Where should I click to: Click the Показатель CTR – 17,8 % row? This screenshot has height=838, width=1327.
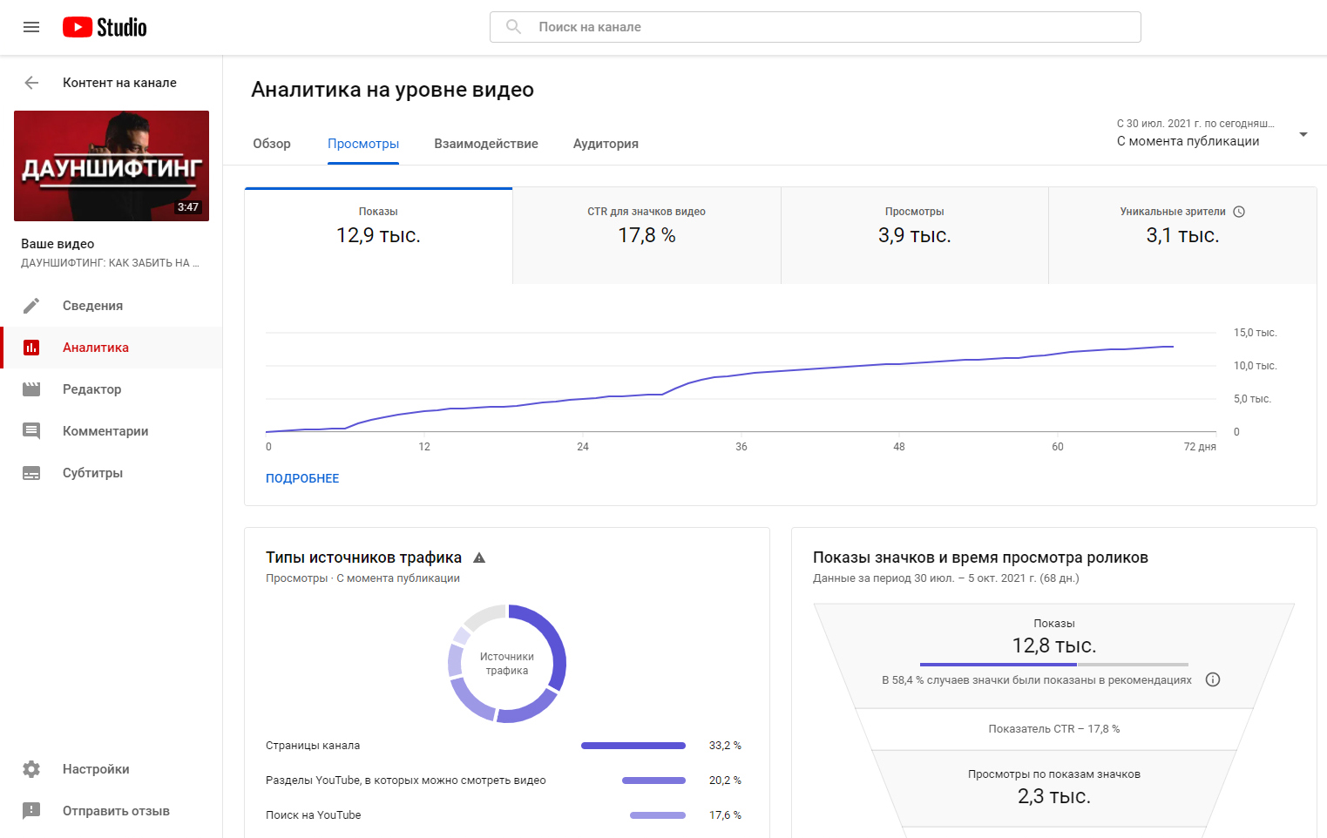coord(1054,729)
